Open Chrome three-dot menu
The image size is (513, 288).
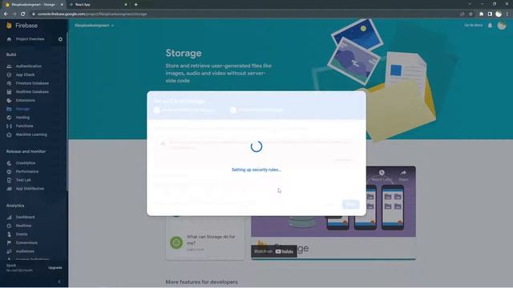point(507,14)
